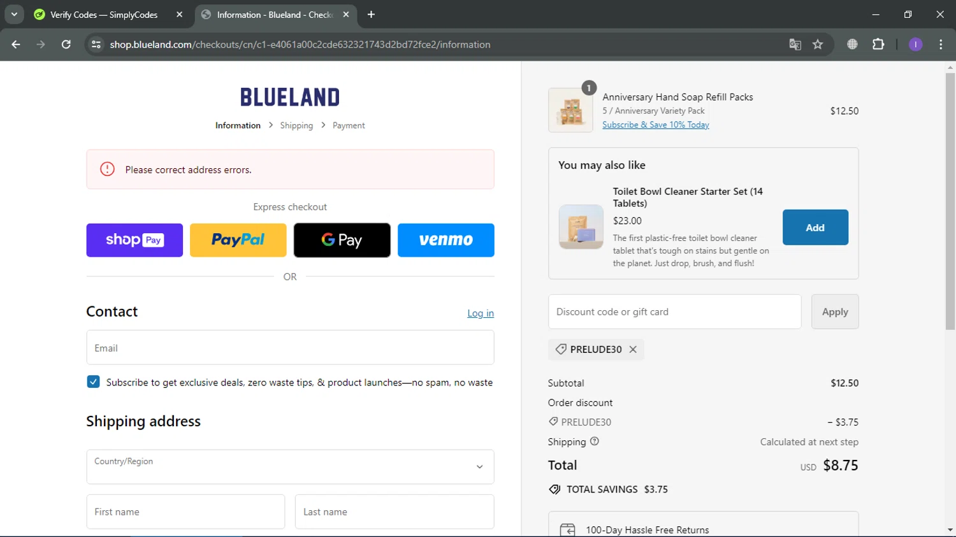Uncheck the subscribe to exclusive deals checkbox
956x537 pixels.
(93, 382)
